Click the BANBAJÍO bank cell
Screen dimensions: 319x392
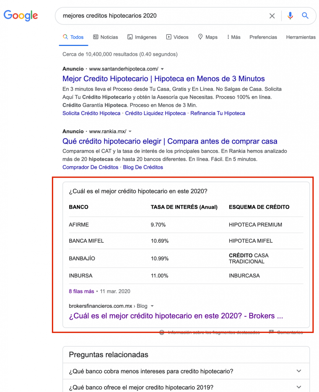tap(82, 258)
